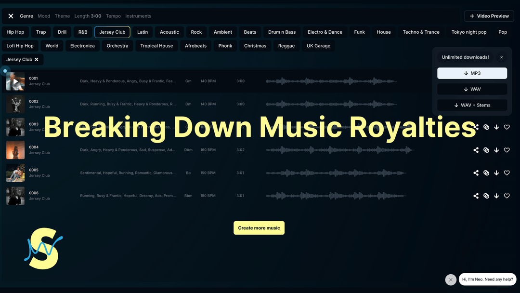Image resolution: width=520 pixels, height=293 pixels.
Task: Click the waveform of track 0004 to seek
Action: [337, 150]
